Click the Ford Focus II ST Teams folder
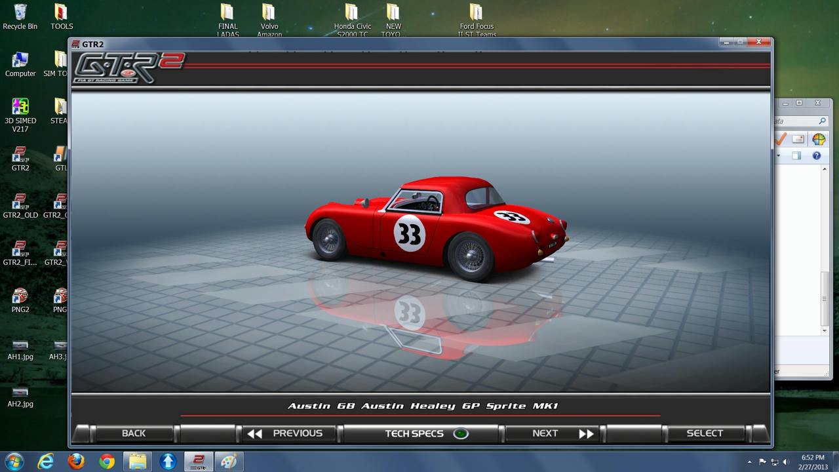 point(477,20)
